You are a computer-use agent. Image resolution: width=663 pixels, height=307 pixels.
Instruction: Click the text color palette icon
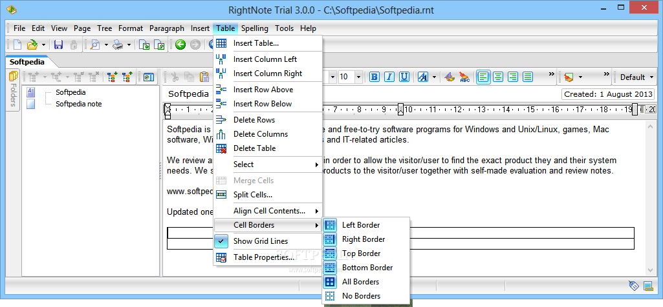450,77
